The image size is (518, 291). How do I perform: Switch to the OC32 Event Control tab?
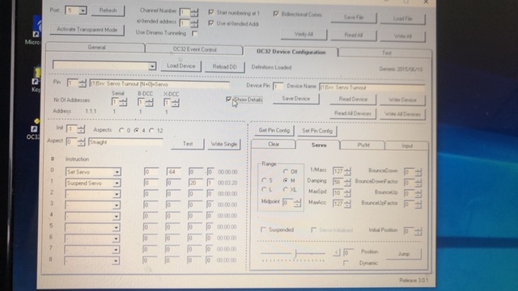pos(194,49)
